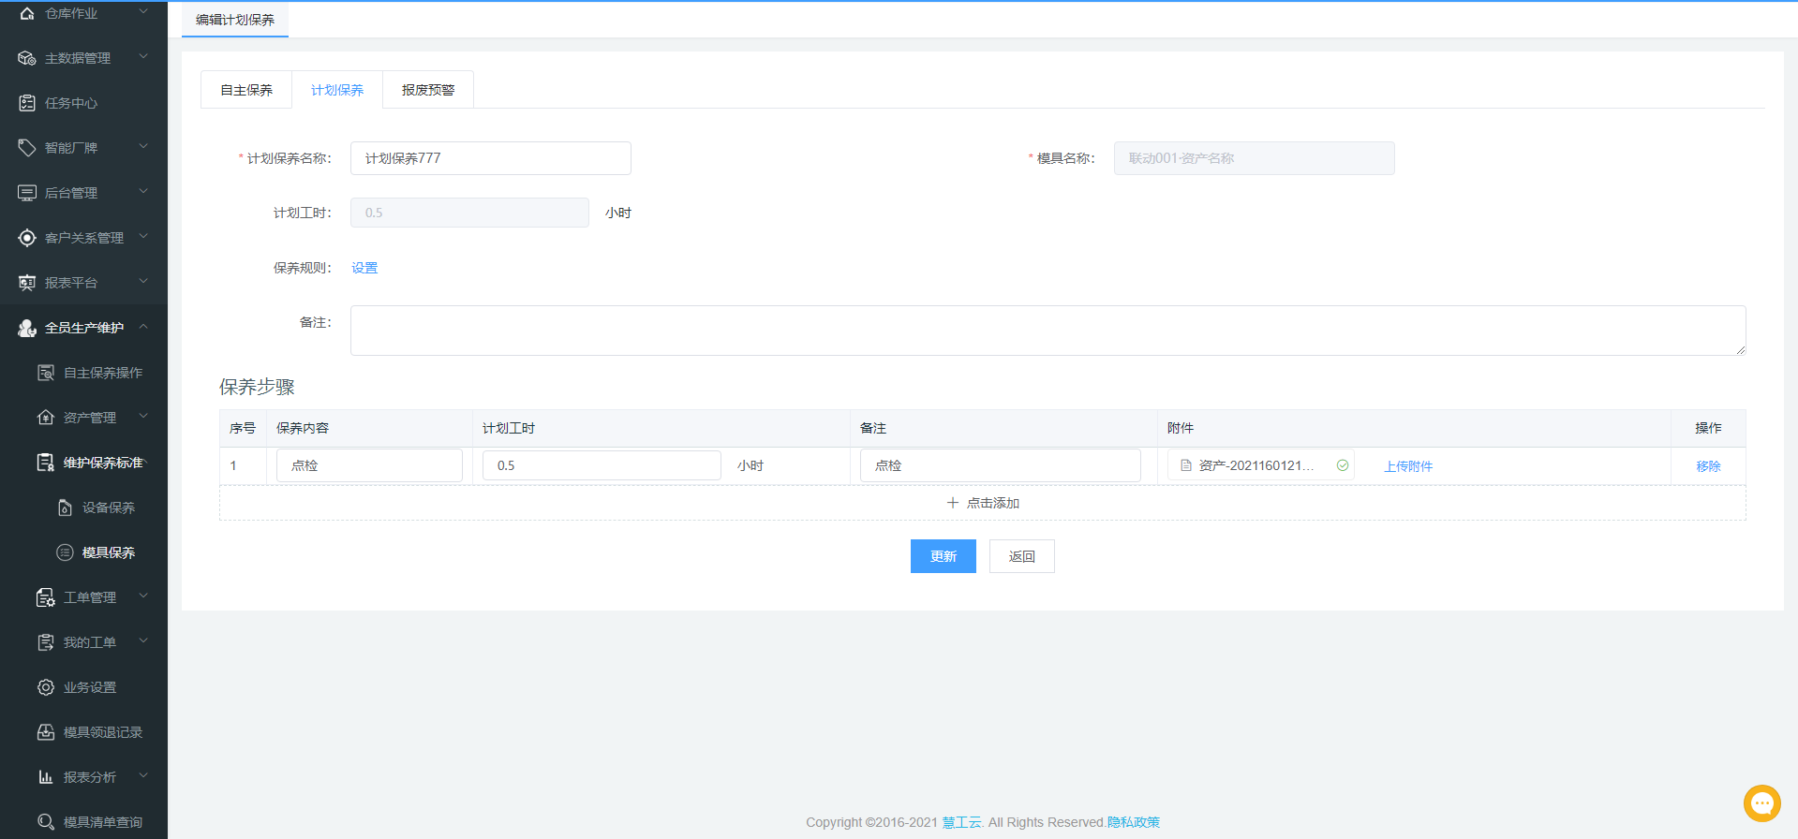Expand the 主数据管理 menu chevron
Screen dimensions: 1798x839
point(143,57)
